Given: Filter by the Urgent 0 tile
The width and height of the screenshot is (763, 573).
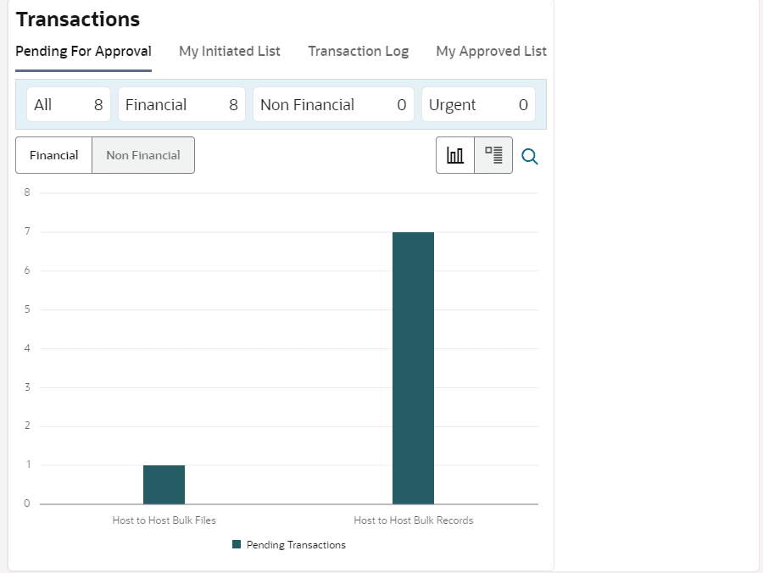Looking at the screenshot, I should tap(478, 105).
